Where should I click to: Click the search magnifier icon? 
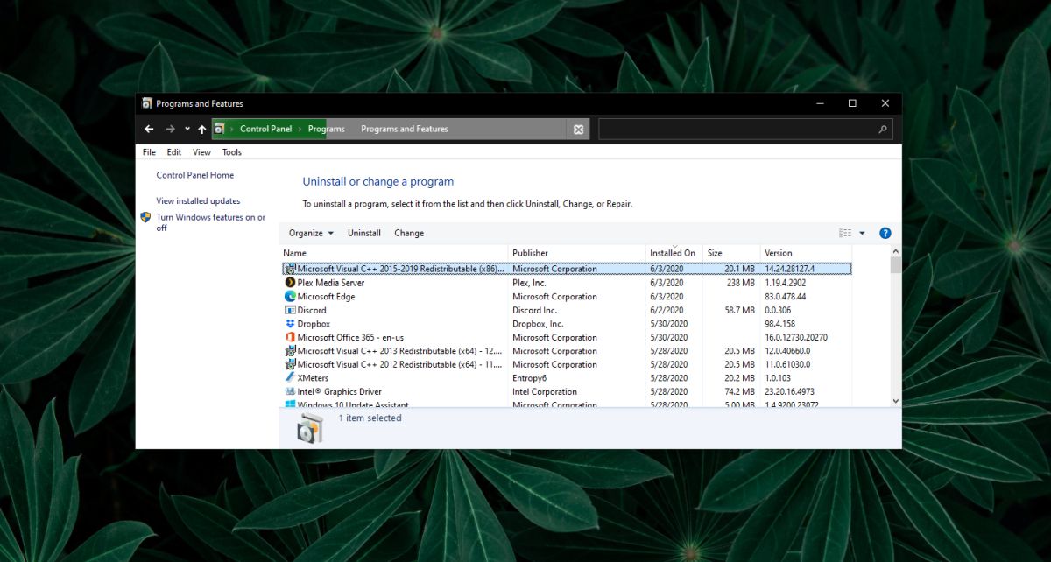pyautogui.click(x=882, y=129)
